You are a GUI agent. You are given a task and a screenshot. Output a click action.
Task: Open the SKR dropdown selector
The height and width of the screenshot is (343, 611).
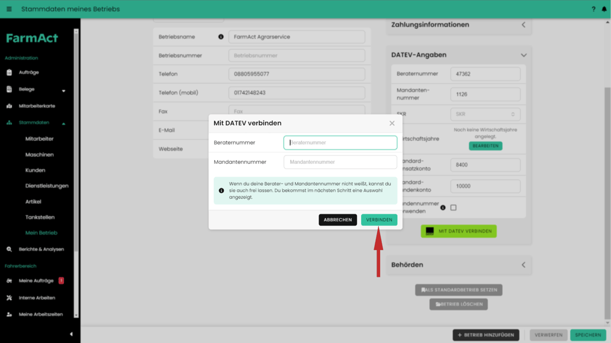point(485,114)
